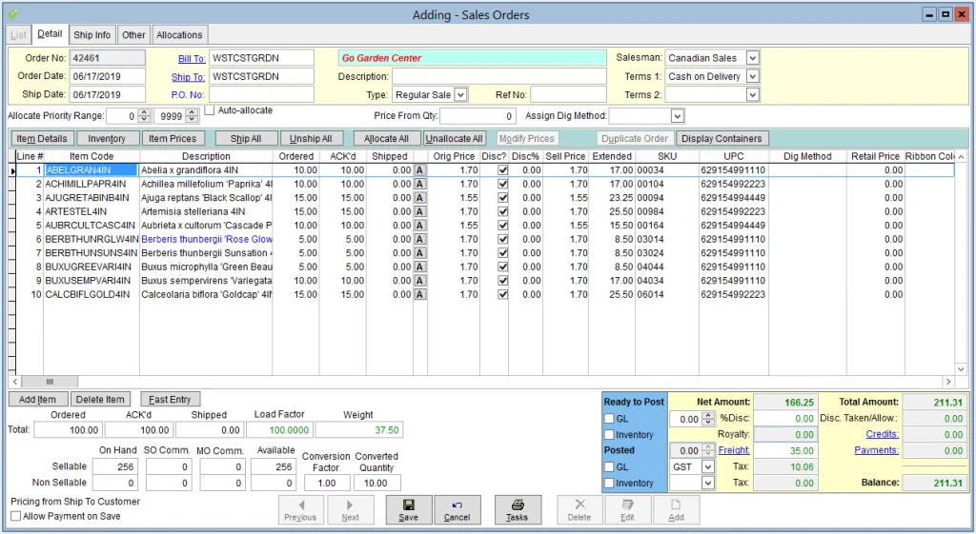Check the Posted Inventory checkbox
This screenshot has width=976, height=534.
609,483
